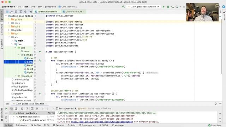
Task: Collapse all in Project panel
Action: pos(25,12)
